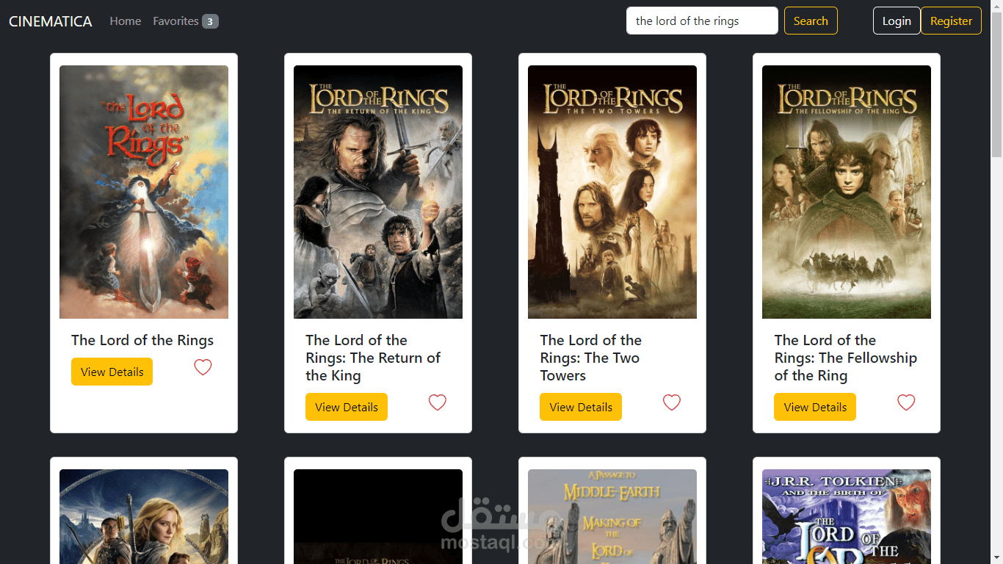Open the animated Lord of the Rings poster
Viewport: 1003px width, 564px height.
coord(144,192)
